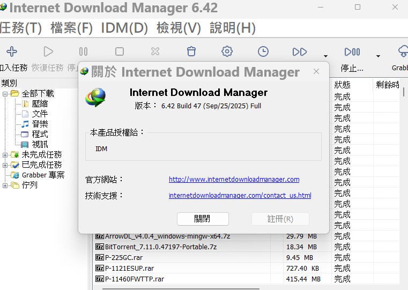Open the stop queue dropdown arrow
Screen dimensions: 408x290
[378, 56]
